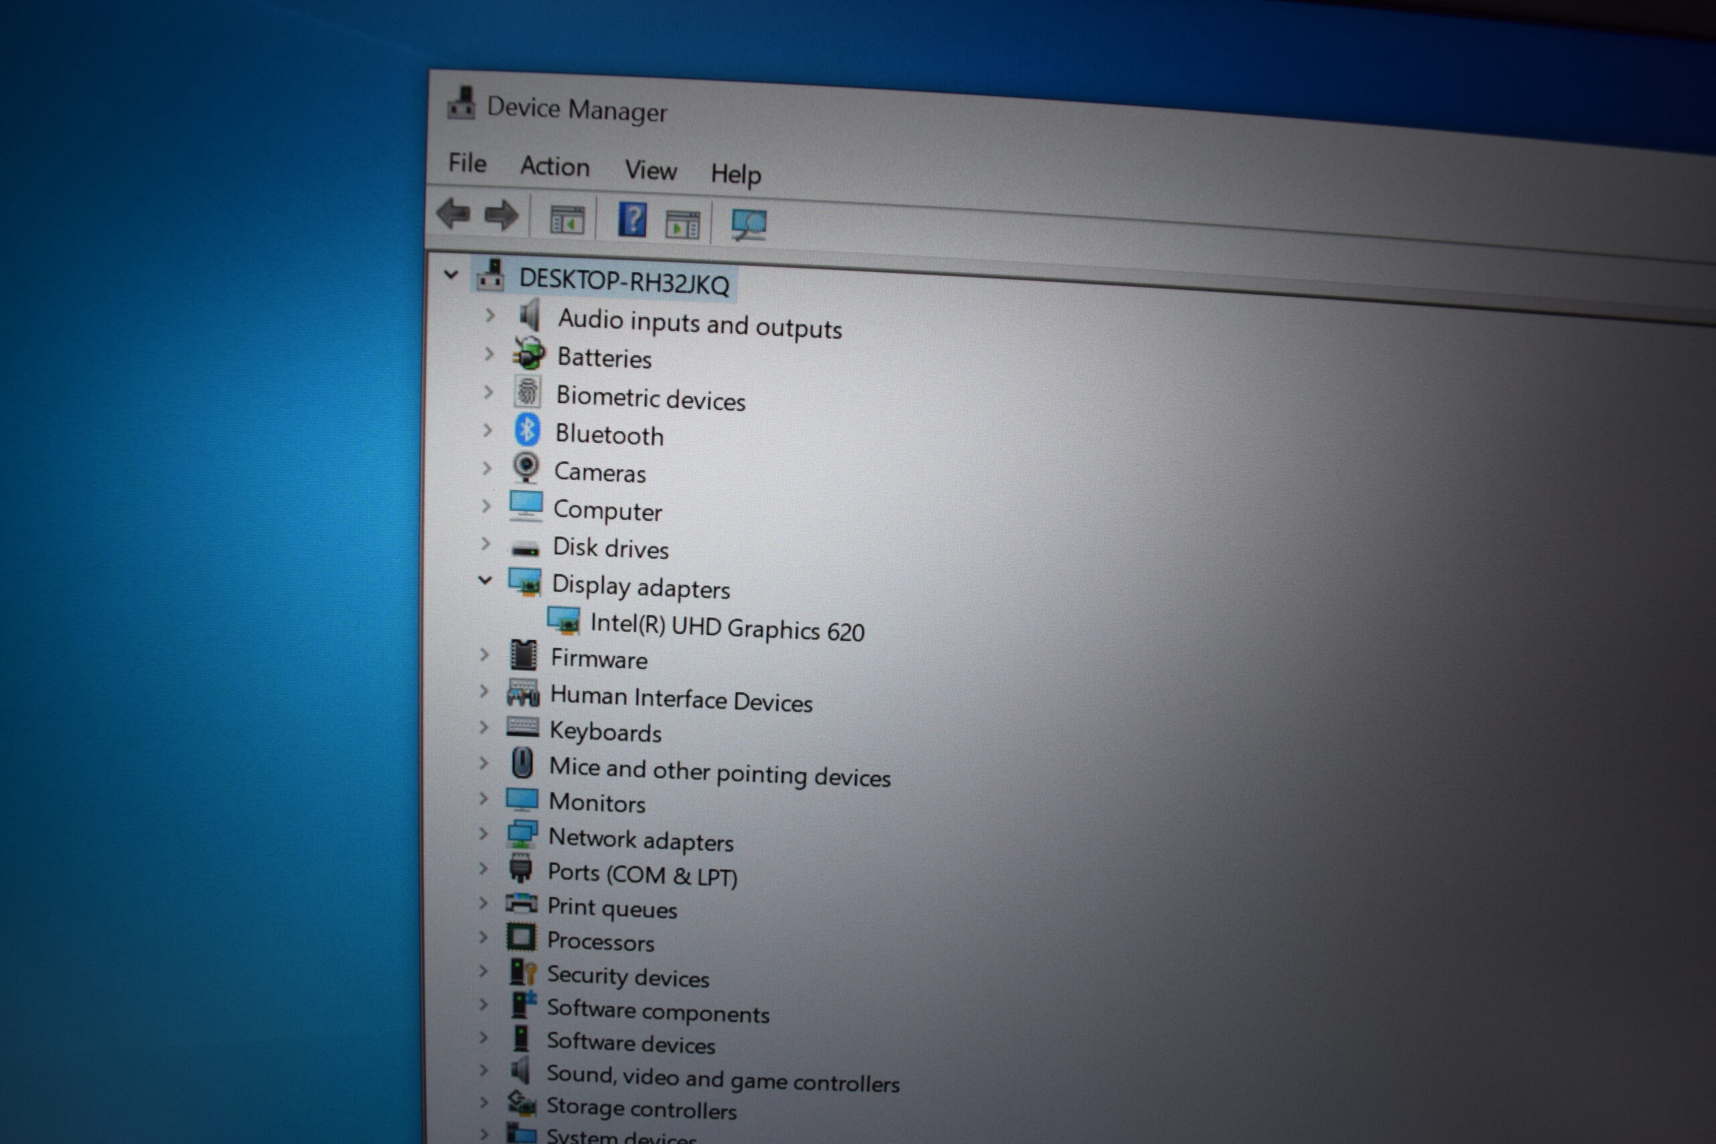Open the Action menu
1716x1144 pixels.
coord(554,166)
